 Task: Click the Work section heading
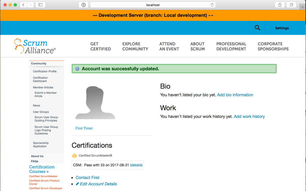coord(168,108)
